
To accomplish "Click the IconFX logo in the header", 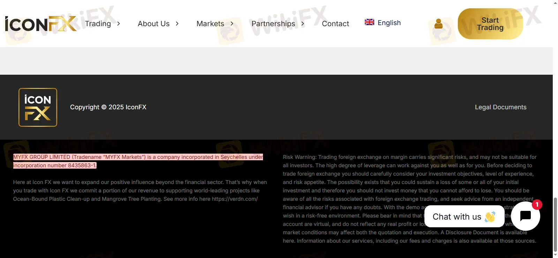I will [41, 24].
